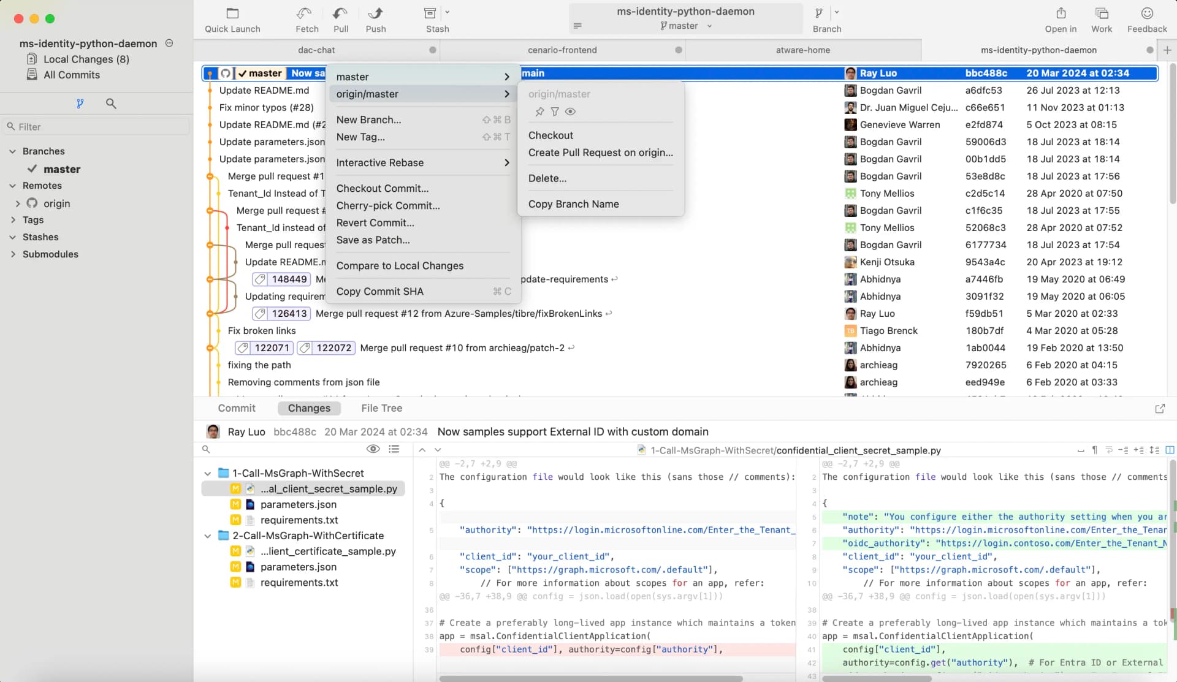The height and width of the screenshot is (682, 1177).
Task: Open the Quick Launch icon
Action: pos(232,13)
